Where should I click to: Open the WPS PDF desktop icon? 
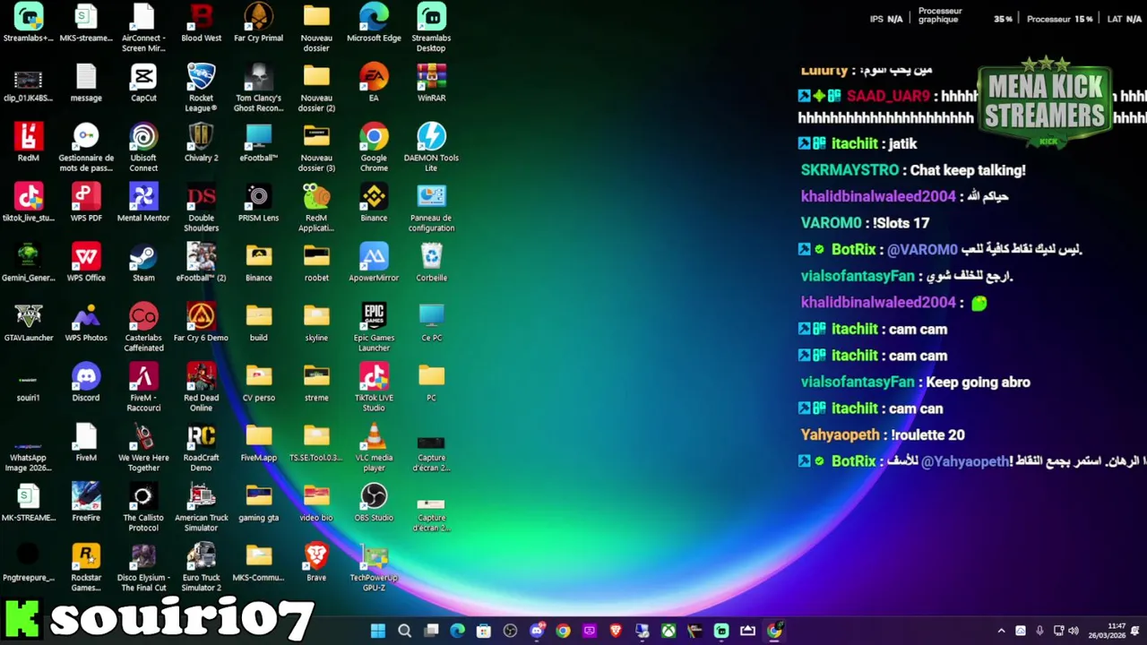[86, 203]
